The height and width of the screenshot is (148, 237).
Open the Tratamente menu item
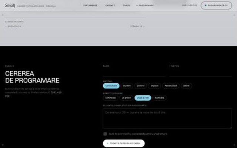coord(90,6)
